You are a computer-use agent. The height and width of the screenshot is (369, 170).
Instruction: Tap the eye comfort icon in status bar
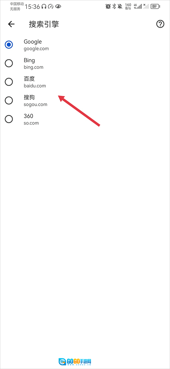tap(58, 7)
